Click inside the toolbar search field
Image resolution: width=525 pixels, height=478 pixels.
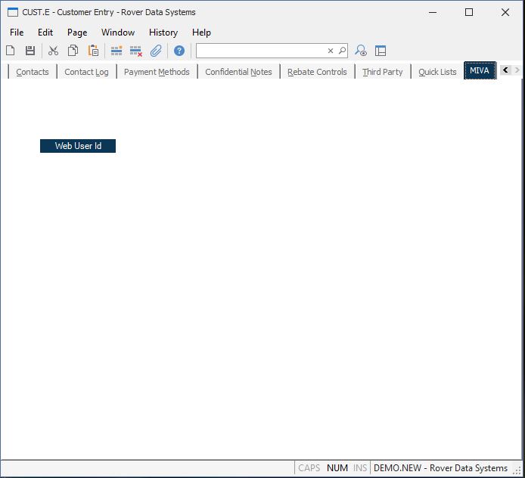(x=261, y=51)
